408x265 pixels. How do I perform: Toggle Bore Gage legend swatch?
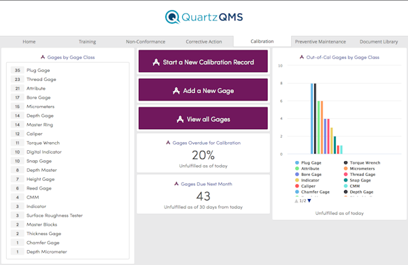(x=297, y=174)
